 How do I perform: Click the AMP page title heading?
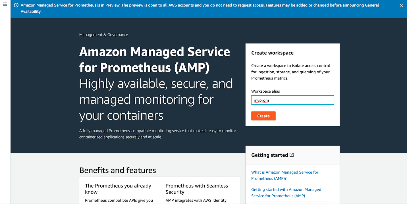(155, 59)
